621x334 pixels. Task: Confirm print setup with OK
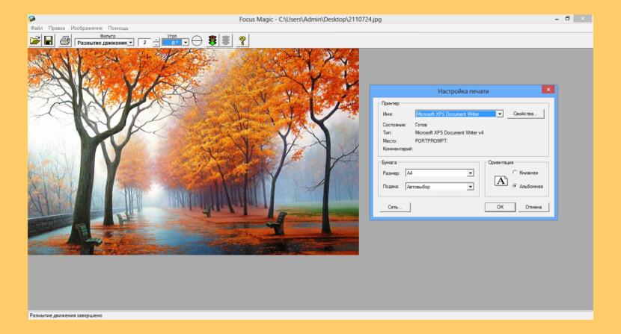pos(500,207)
